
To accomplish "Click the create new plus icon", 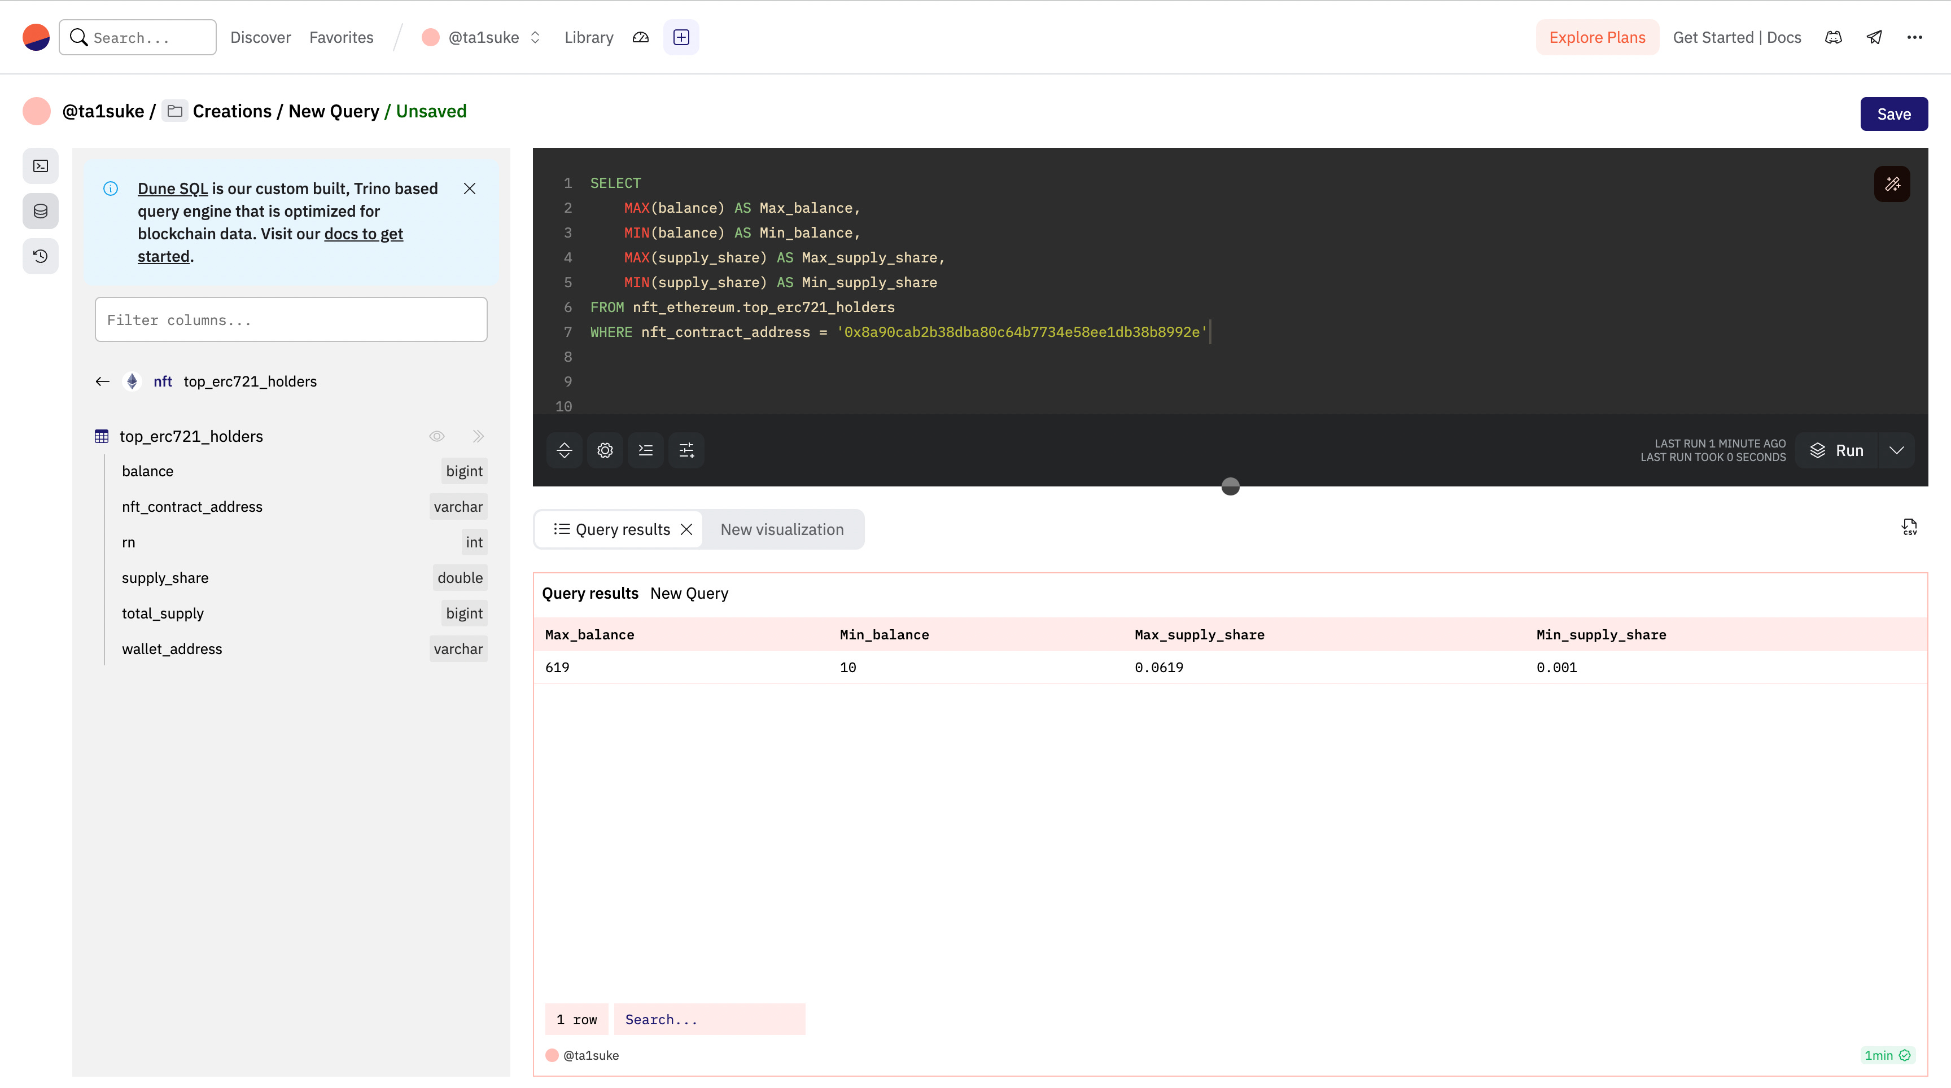I will [x=681, y=37].
